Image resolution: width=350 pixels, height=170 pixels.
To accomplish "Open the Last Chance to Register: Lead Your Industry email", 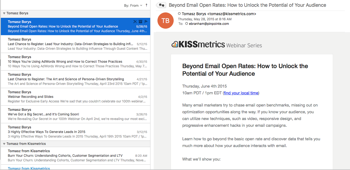I will click(76, 44).
